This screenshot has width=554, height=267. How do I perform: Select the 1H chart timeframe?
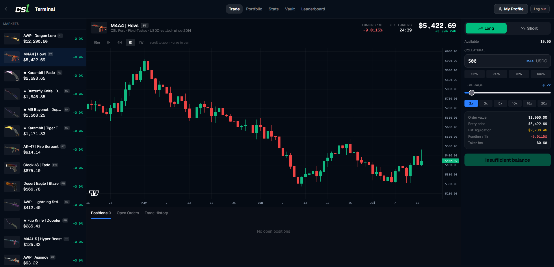[x=109, y=42]
